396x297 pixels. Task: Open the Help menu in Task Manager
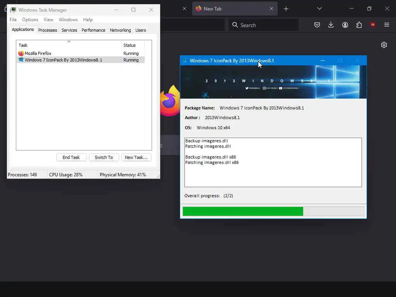[88, 20]
